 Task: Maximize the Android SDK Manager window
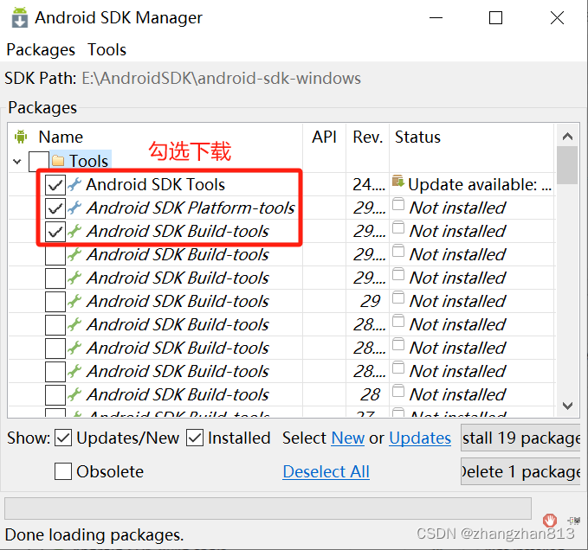tap(495, 17)
